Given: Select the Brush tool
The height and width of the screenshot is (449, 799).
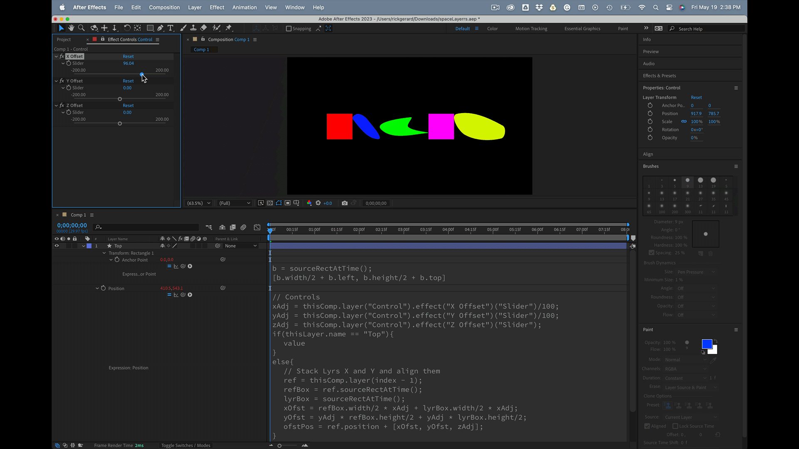Looking at the screenshot, I should pos(183,28).
